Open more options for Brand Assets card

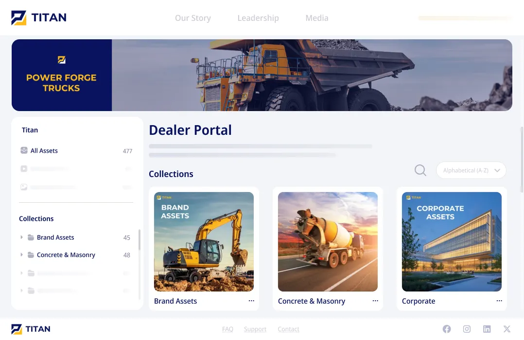coord(251,301)
